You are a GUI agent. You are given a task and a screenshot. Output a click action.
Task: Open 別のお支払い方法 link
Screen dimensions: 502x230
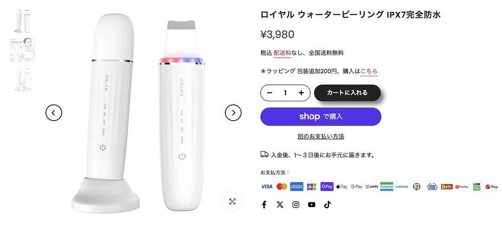click(320, 137)
